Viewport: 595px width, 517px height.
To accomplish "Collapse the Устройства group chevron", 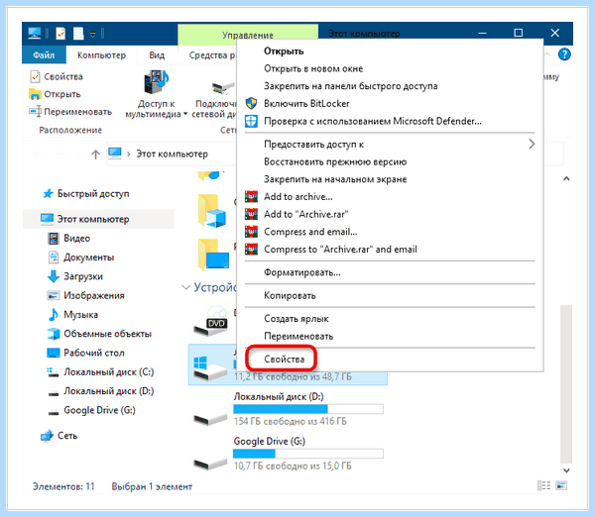I will [186, 287].
